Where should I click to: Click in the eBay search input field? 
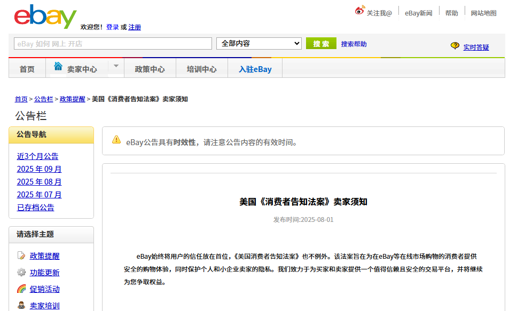point(113,43)
